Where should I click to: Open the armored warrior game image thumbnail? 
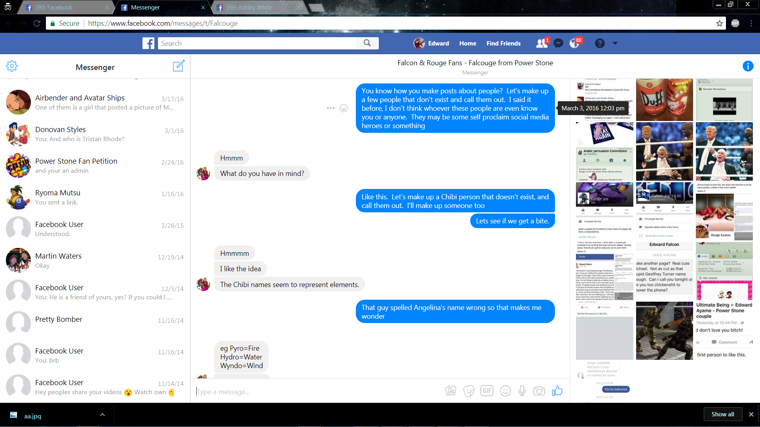[x=664, y=331]
